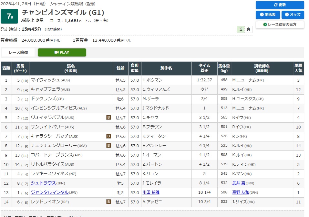
Task: Click the B icon beside レッドライオン
Action: (109, 202)
